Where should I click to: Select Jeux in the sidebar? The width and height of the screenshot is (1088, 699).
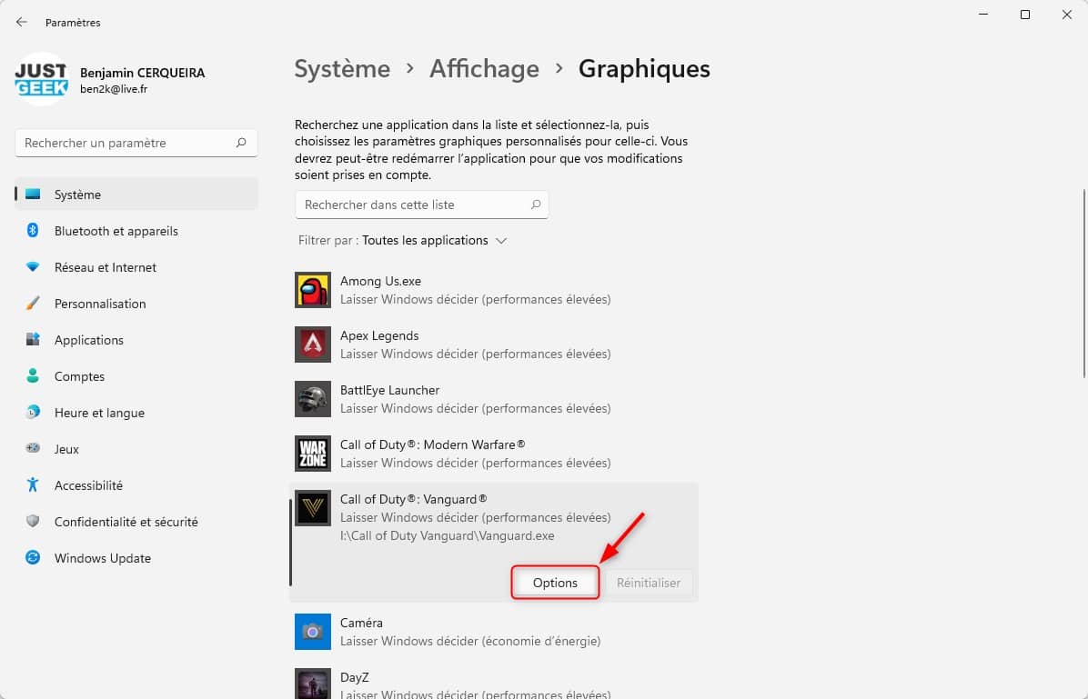click(136, 449)
